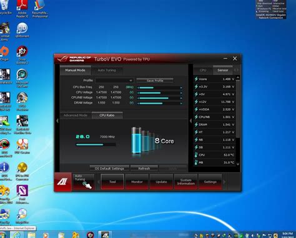This screenshot has height=238, width=296.
Task: Click the +12V lightning sensor icon
Action: 196,102
